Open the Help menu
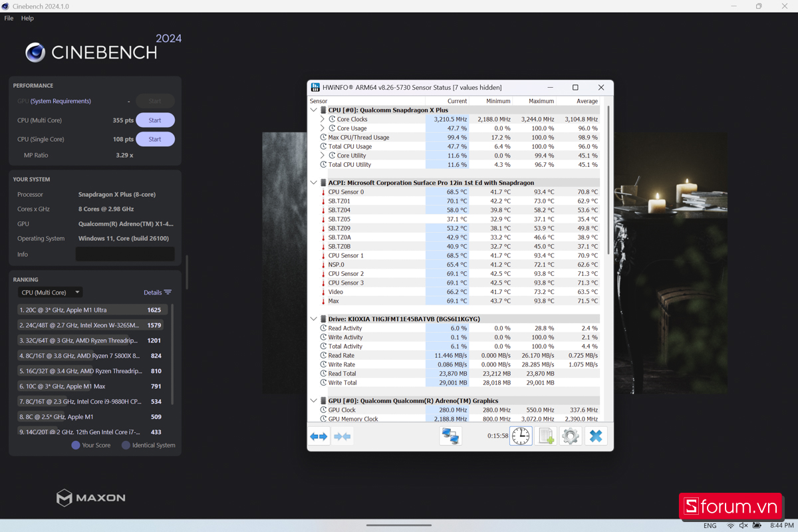The image size is (798, 532). click(27, 19)
